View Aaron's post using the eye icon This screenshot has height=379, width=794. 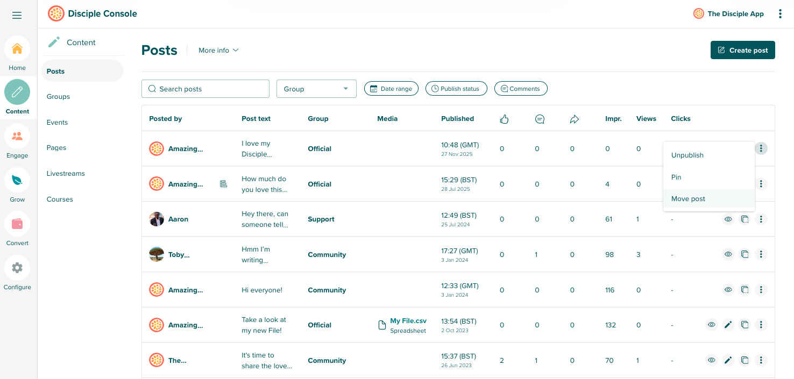[728, 219]
